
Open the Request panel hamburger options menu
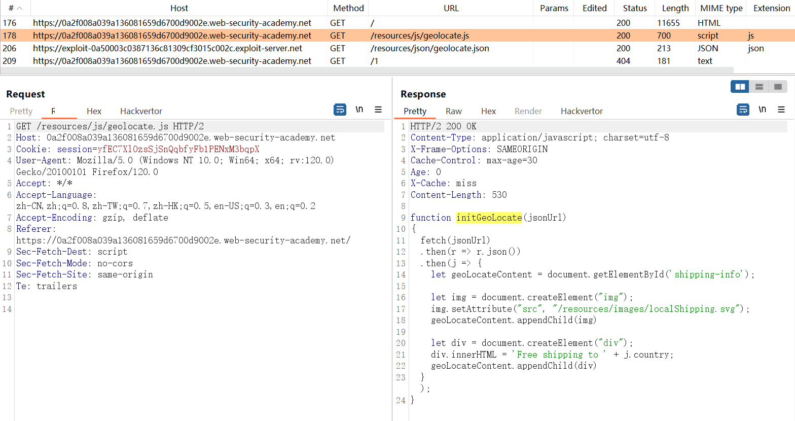tap(378, 110)
